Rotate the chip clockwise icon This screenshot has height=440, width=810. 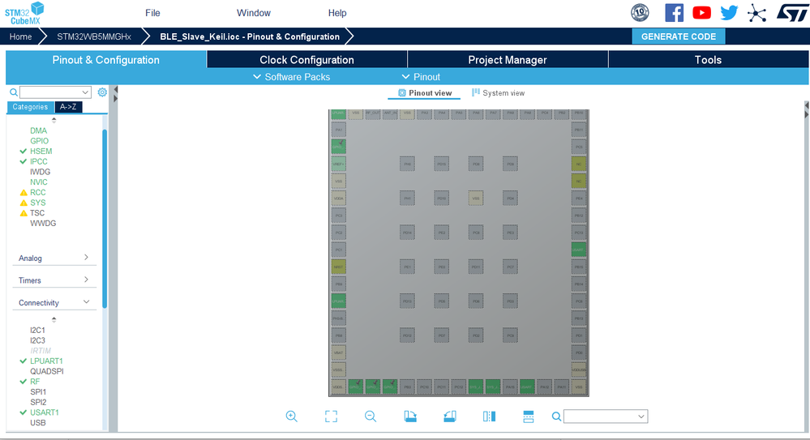(410, 417)
